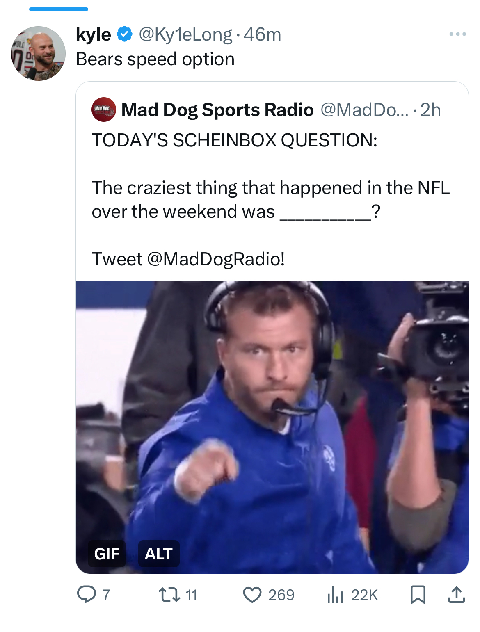Open the @Ky1eLong handle link
Screen dimensions: 480x632
click(185, 34)
